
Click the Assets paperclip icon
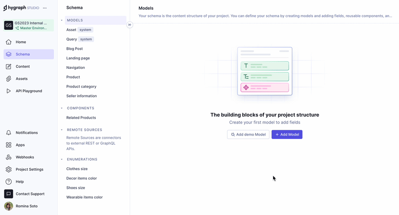[8, 79]
